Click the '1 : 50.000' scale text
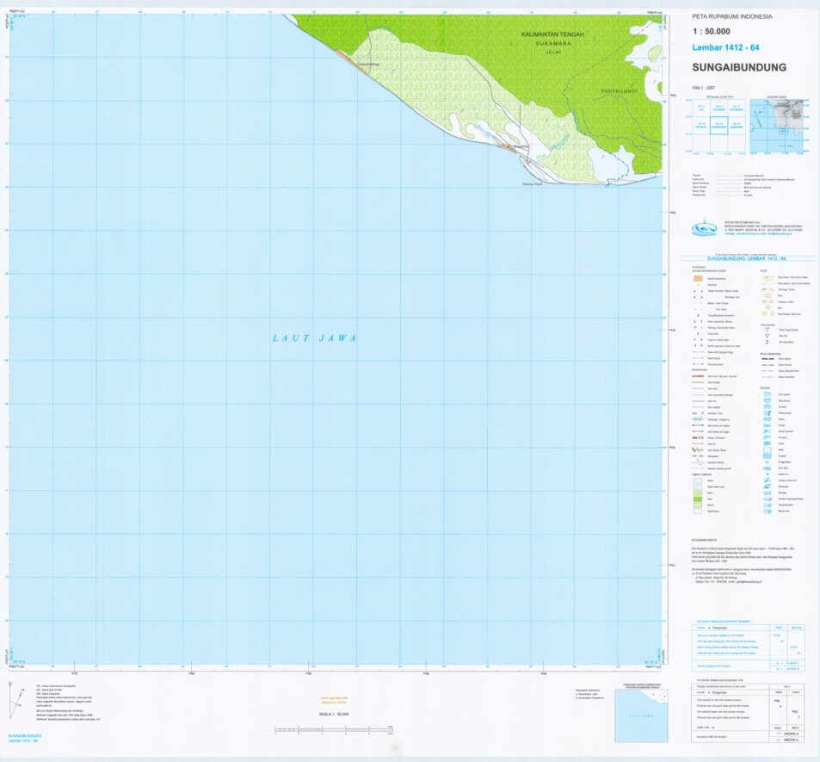 tap(712, 31)
